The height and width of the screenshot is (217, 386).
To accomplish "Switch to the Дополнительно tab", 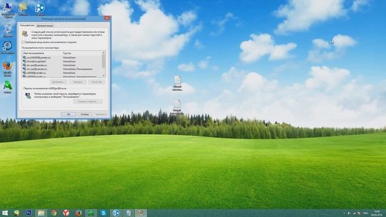I will tap(45, 25).
